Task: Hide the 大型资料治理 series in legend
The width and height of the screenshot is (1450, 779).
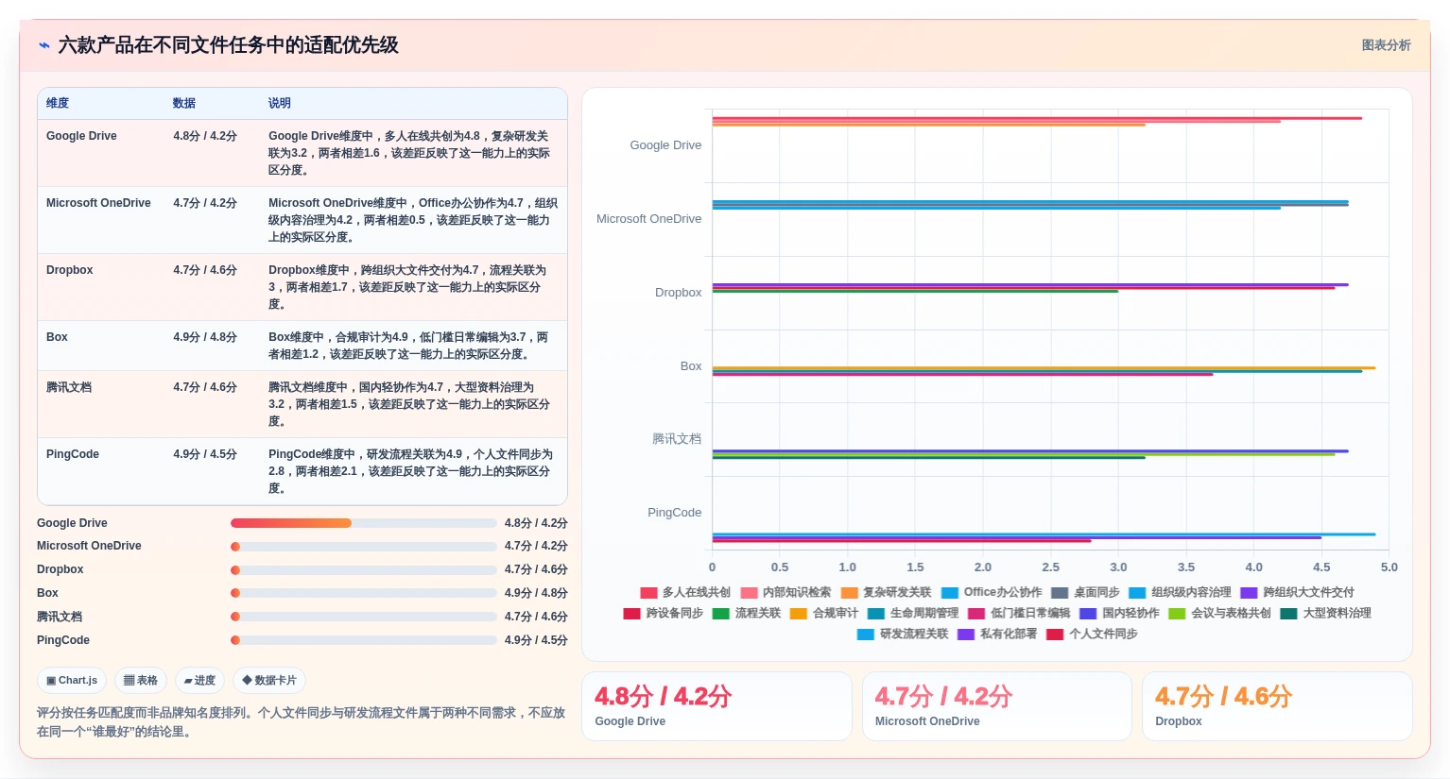Action: point(1325,613)
